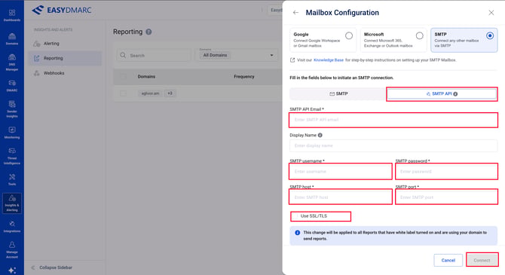
Task: Click the SMTP port field
Action: pos(446,197)
